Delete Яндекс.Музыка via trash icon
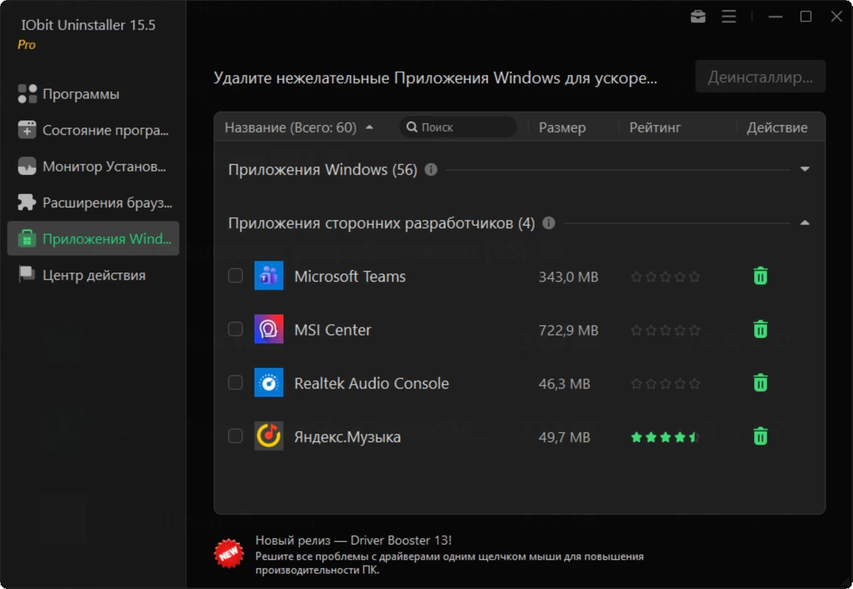 [761, 436]
